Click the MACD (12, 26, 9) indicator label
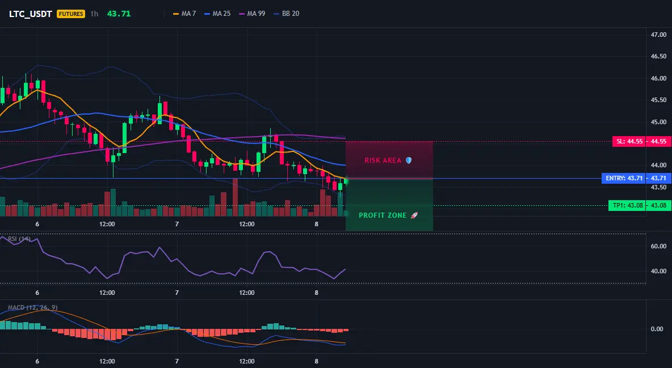Screen dimensions: 672x368 pyautogui.click(x=32, y=307)
